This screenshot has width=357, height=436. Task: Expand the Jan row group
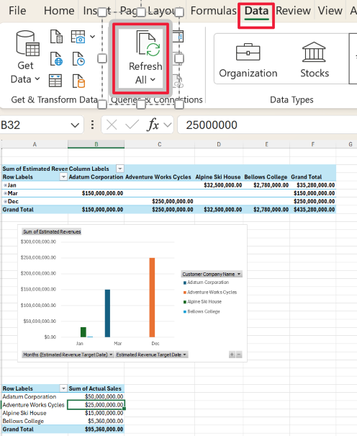(5, 185)
